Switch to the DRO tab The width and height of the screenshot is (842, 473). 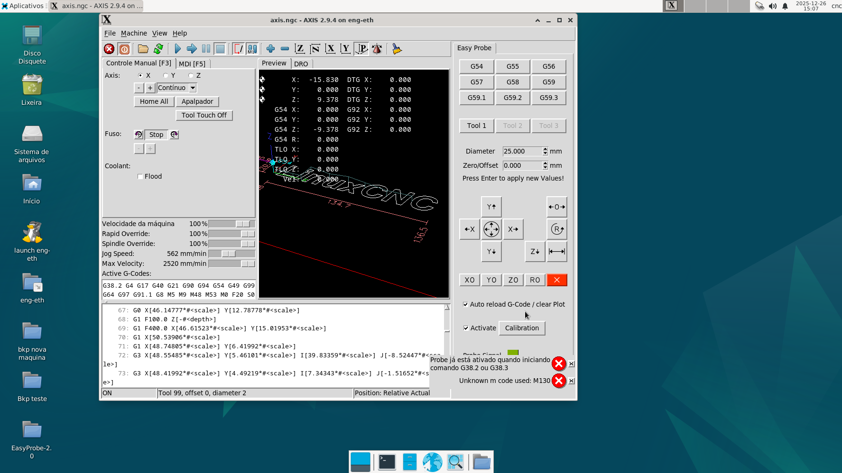tap(301, 64)
